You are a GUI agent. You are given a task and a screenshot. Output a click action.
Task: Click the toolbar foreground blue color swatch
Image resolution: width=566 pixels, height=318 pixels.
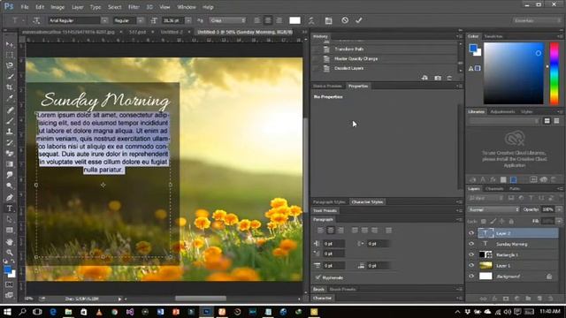(8, 269)
